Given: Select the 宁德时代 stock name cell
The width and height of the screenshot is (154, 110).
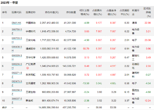Looking at the screenshot, I should tap(31, 31).
